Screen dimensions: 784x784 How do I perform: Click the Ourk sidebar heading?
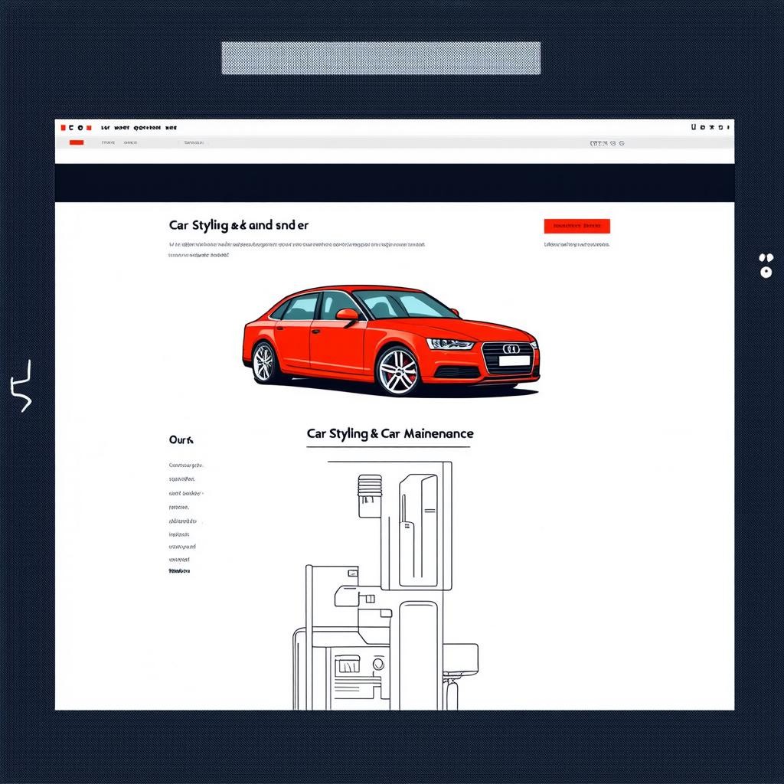click(181, 440)
